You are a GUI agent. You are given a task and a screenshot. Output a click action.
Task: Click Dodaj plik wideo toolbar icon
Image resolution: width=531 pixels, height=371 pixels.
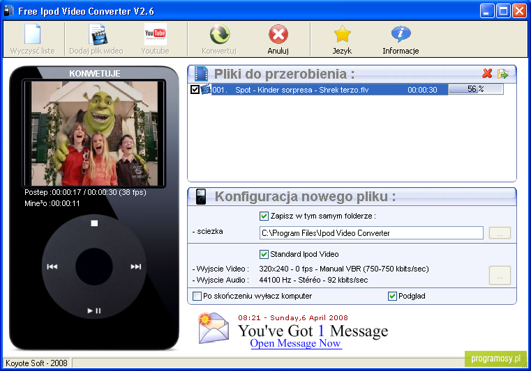pos(98,34)
